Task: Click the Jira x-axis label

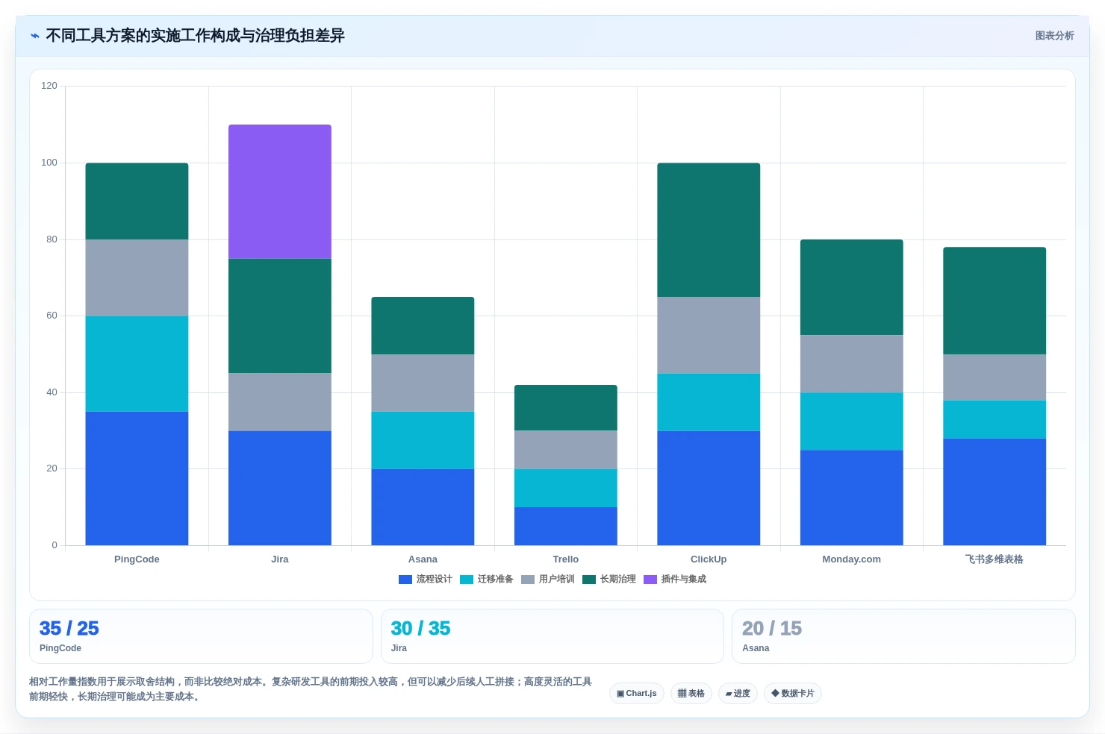Action: coord(280,559)
